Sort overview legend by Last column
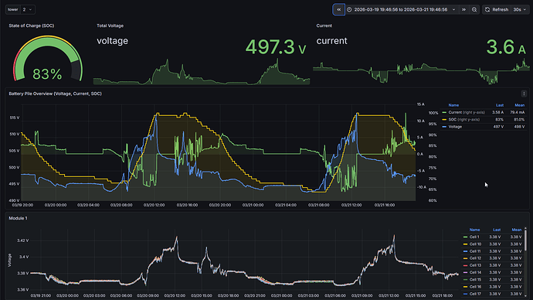This screenshot has height=300, width=533. pos(499,105)
